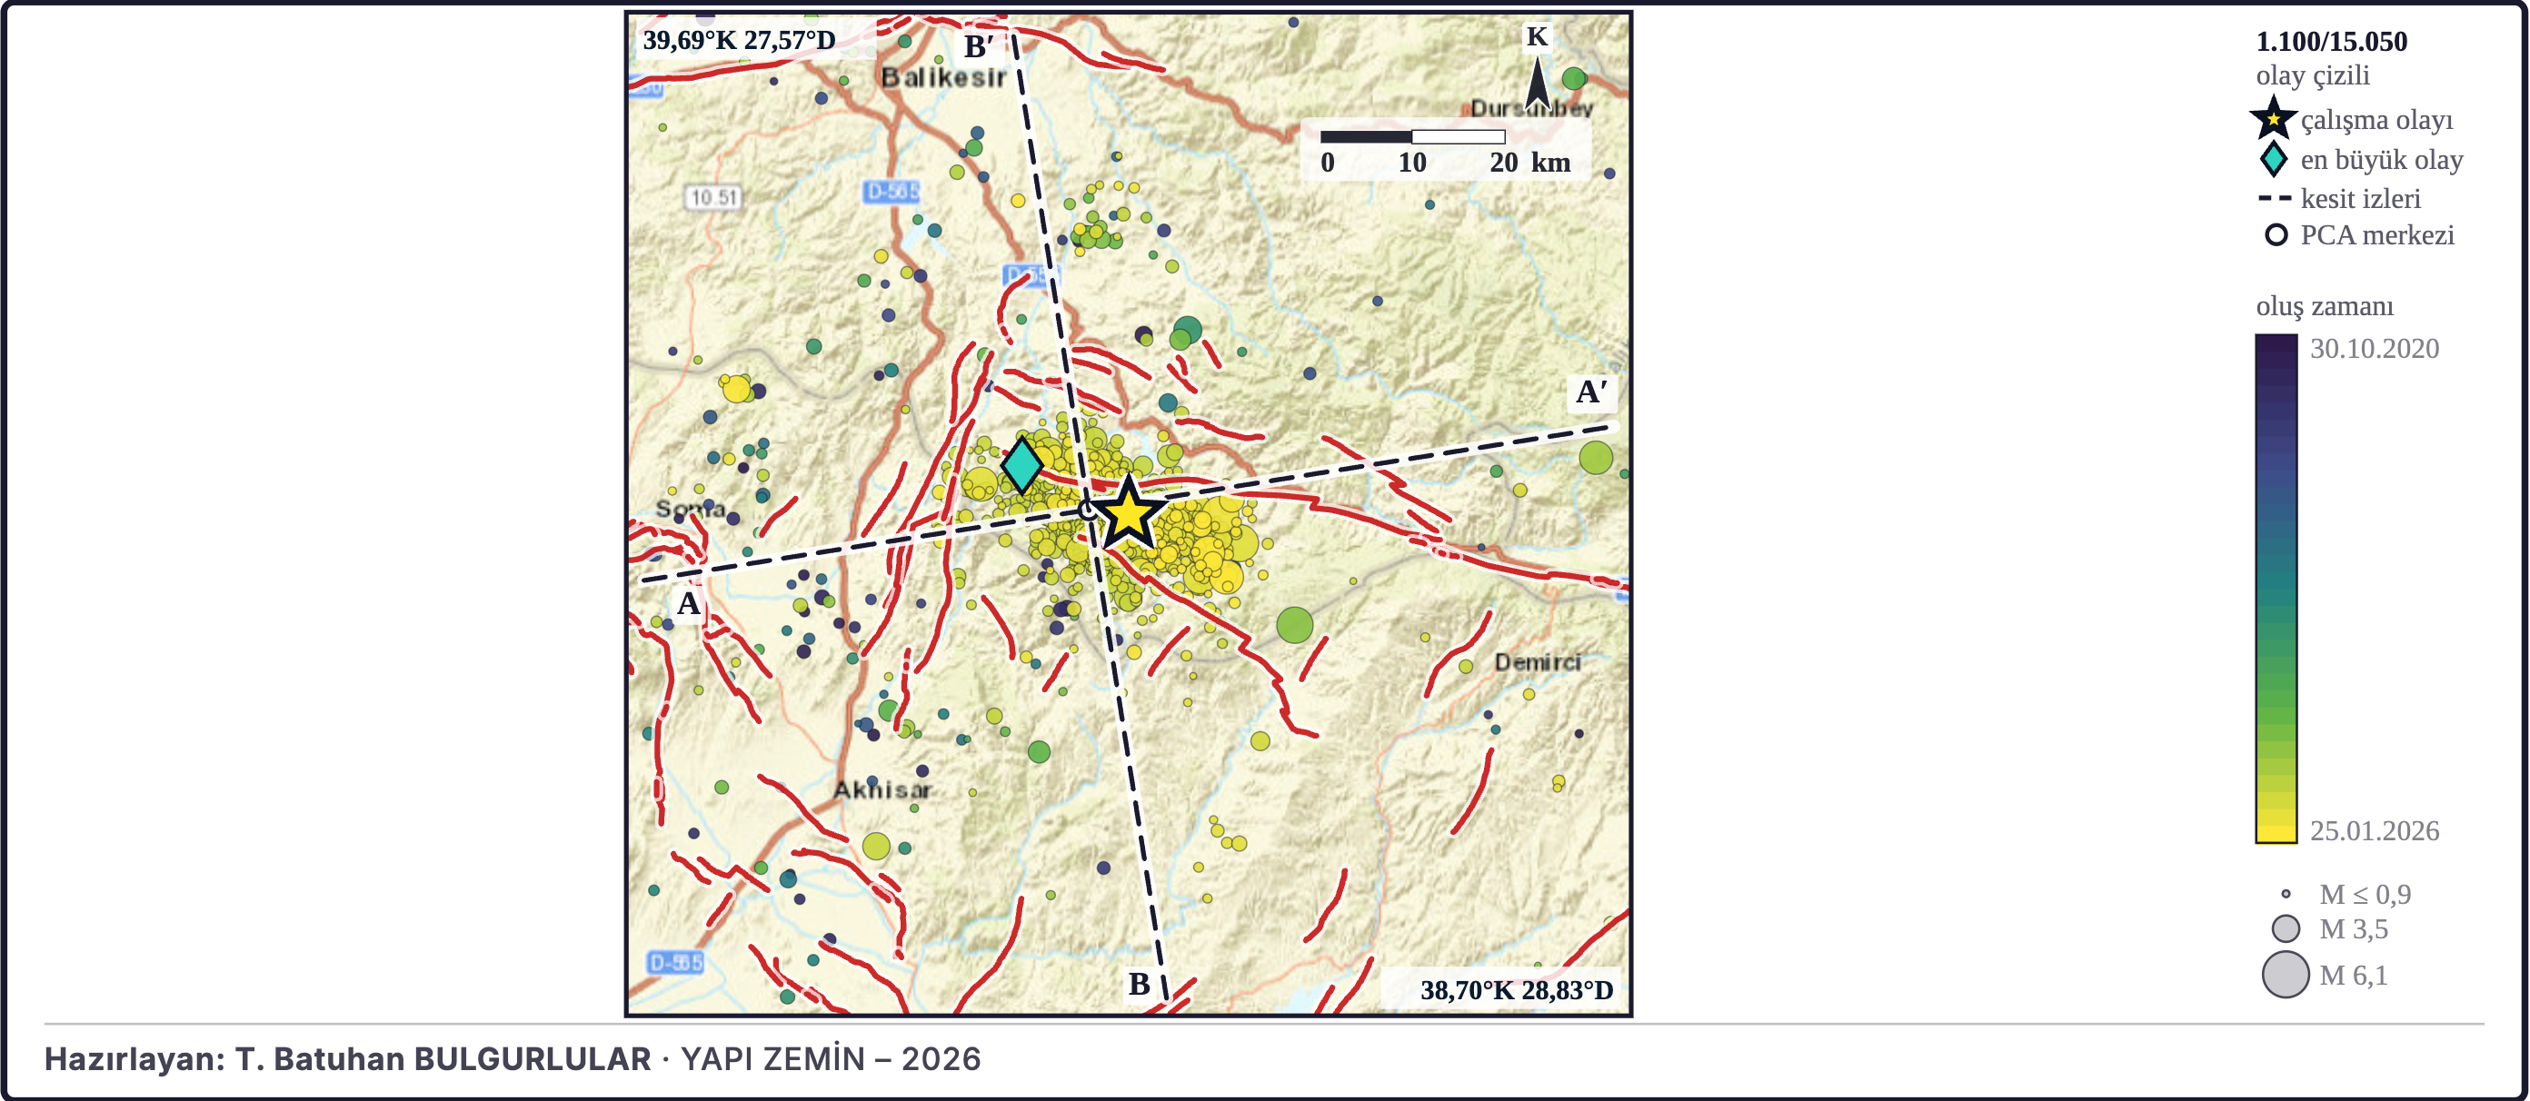Click the K north label
This screenshot has width=2530, height=1101.
click(1537, 36)
